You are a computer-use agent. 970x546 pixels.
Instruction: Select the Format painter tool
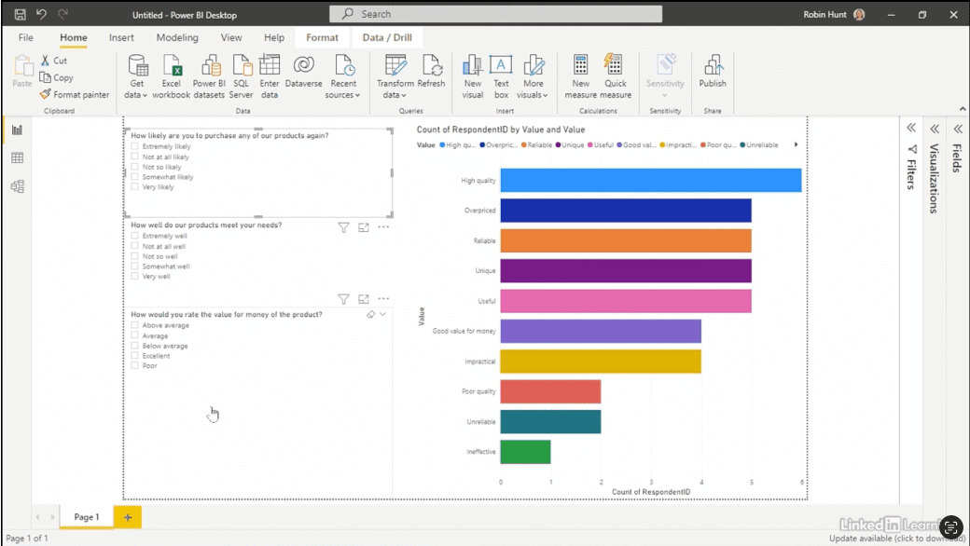coord(75,94)
